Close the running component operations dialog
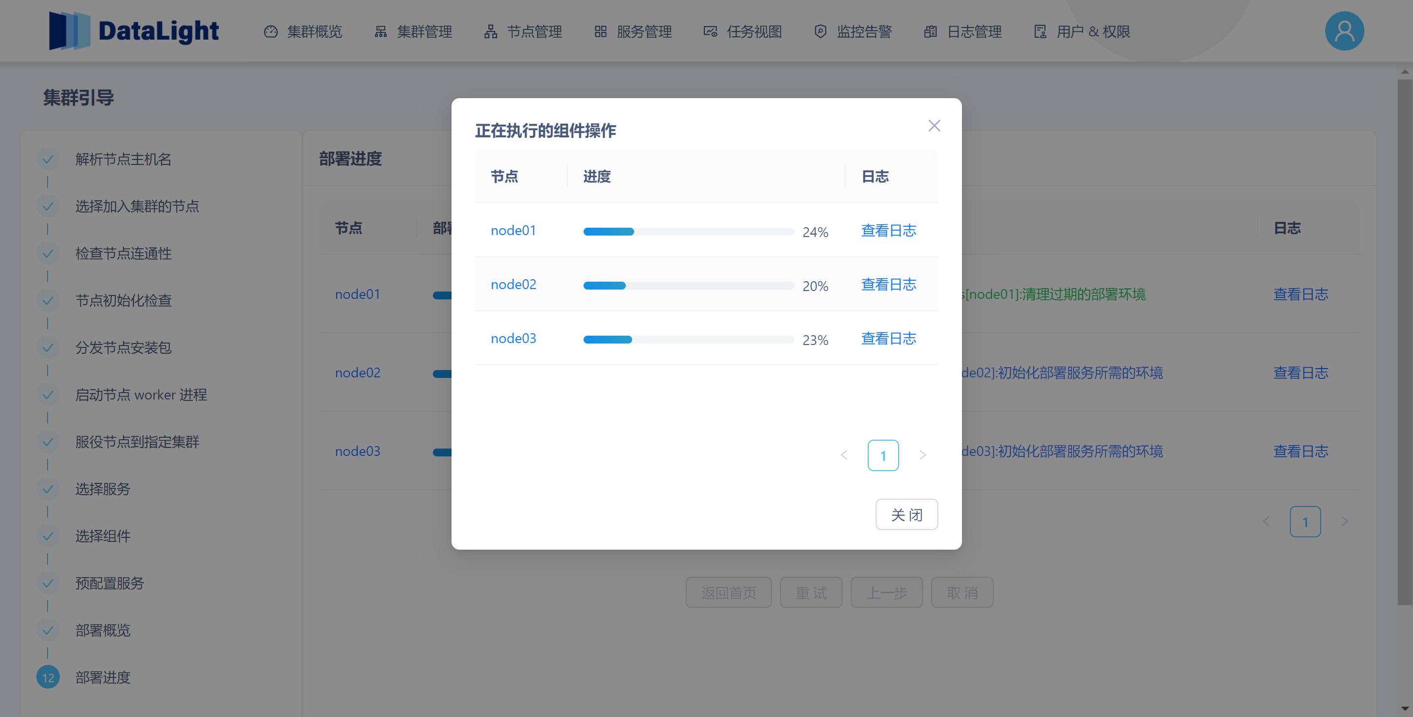This screenshot has width=1413, height=717. coord(934,126)
